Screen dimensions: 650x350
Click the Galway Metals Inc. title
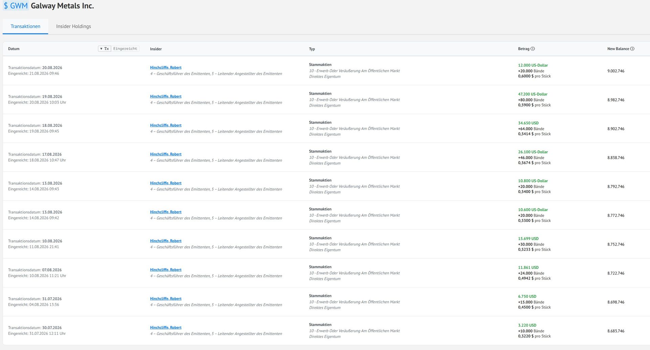click(x=62, y=6)
